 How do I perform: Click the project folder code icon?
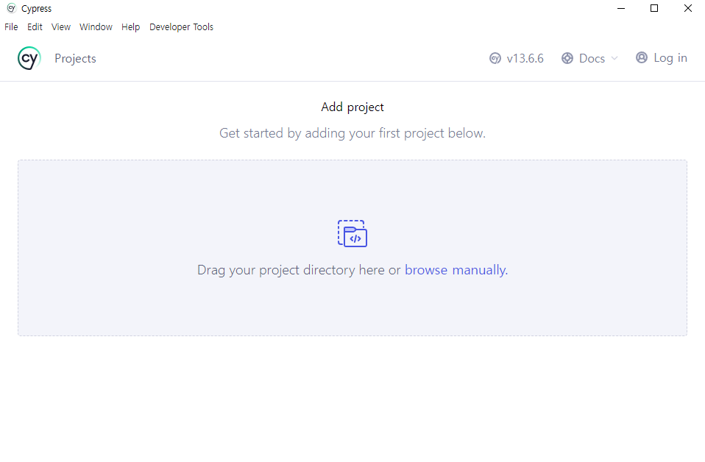click(x=352, y=233)
